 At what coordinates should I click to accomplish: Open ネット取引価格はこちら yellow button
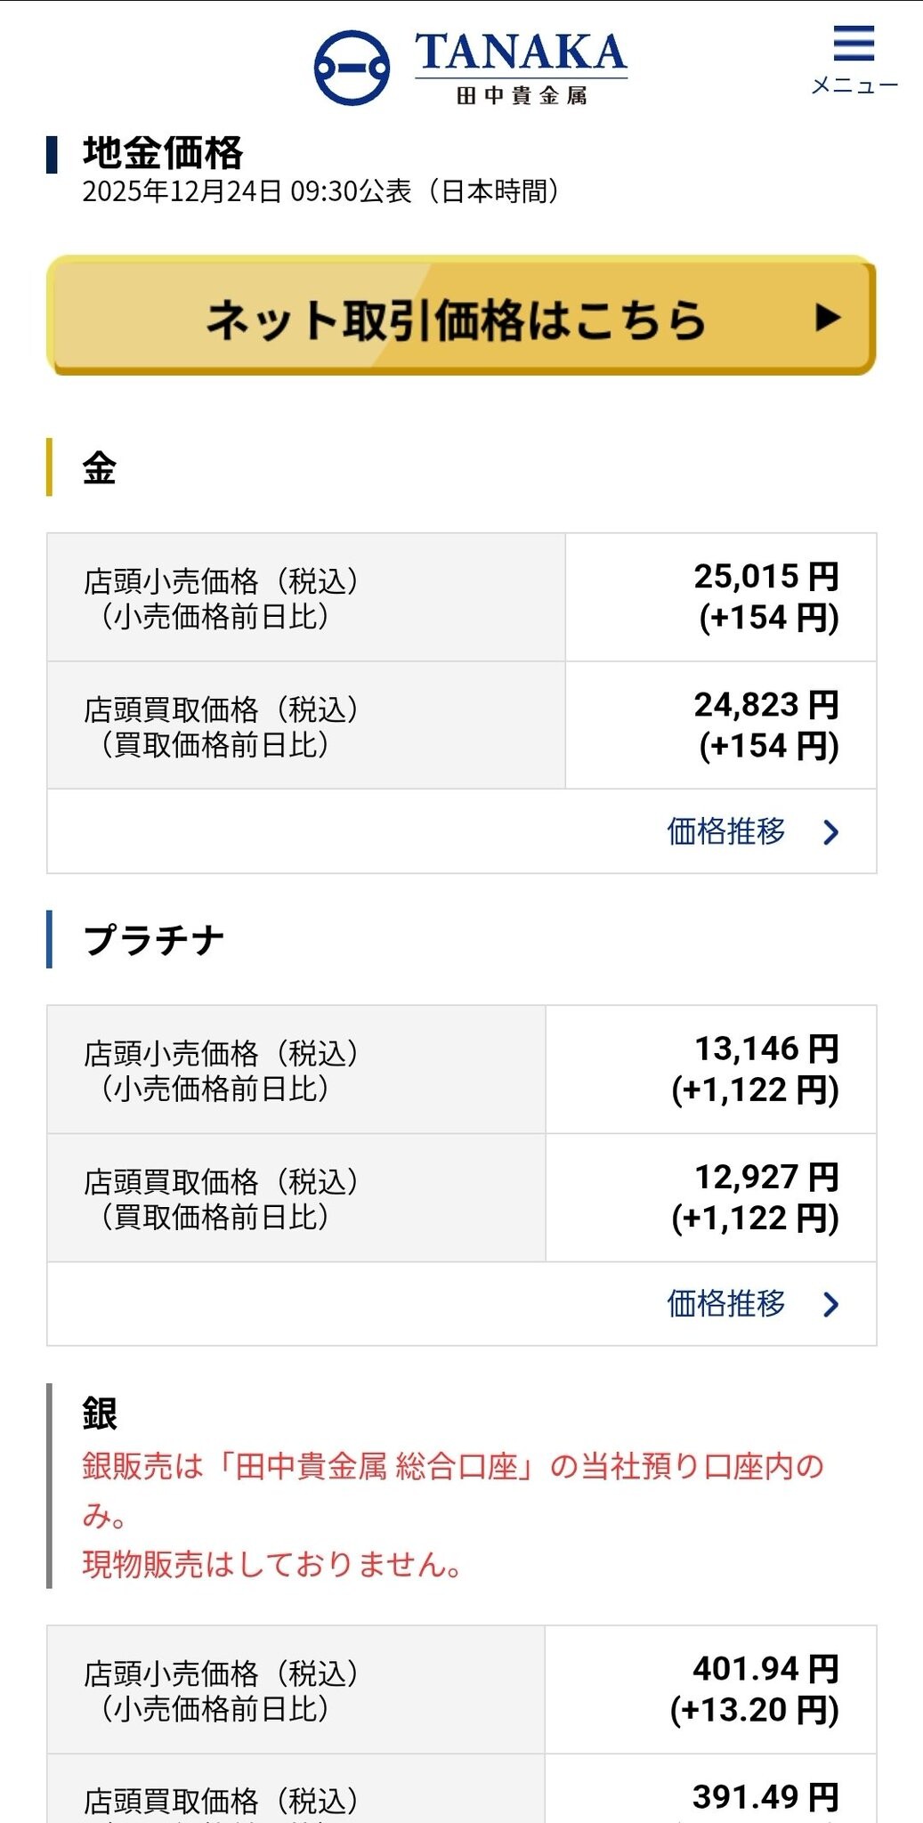point(461,316)
